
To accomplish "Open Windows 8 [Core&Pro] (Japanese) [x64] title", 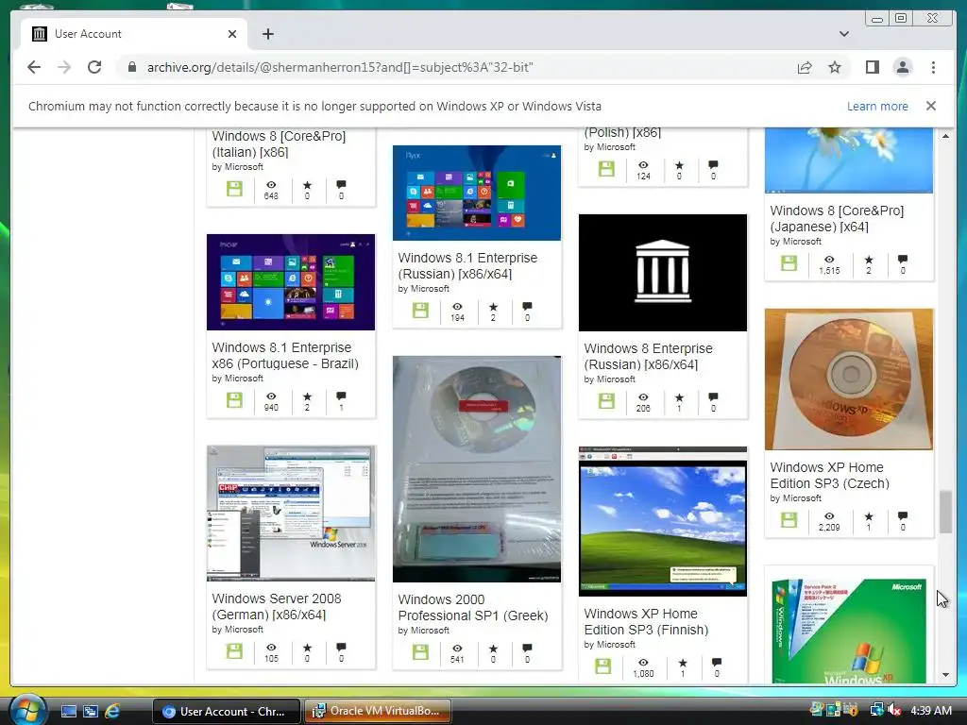I will tap(837, 218).
